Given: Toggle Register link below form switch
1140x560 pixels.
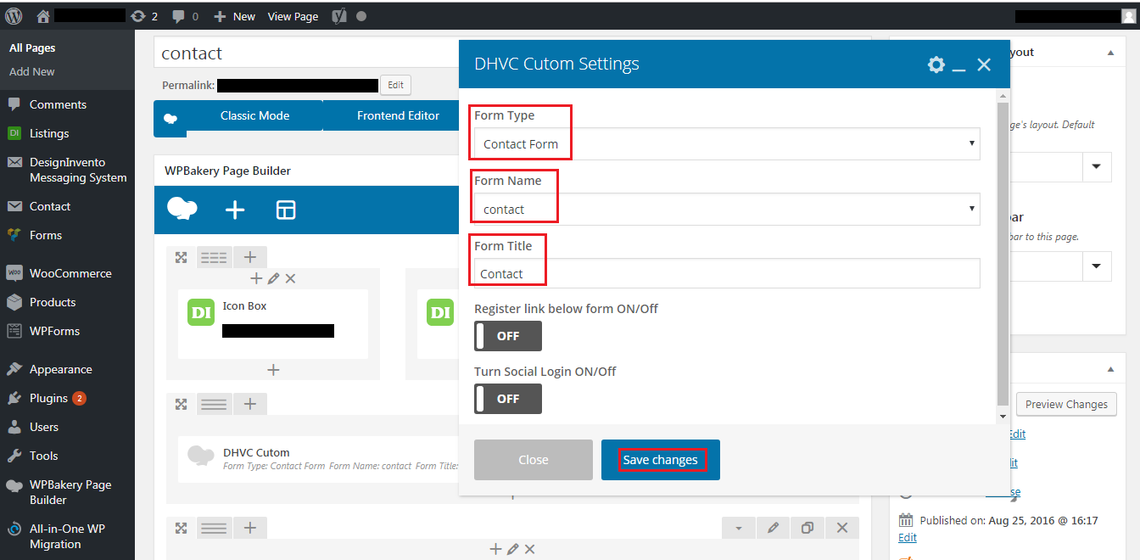Looking at the screenshot, I should click(508, 336).
